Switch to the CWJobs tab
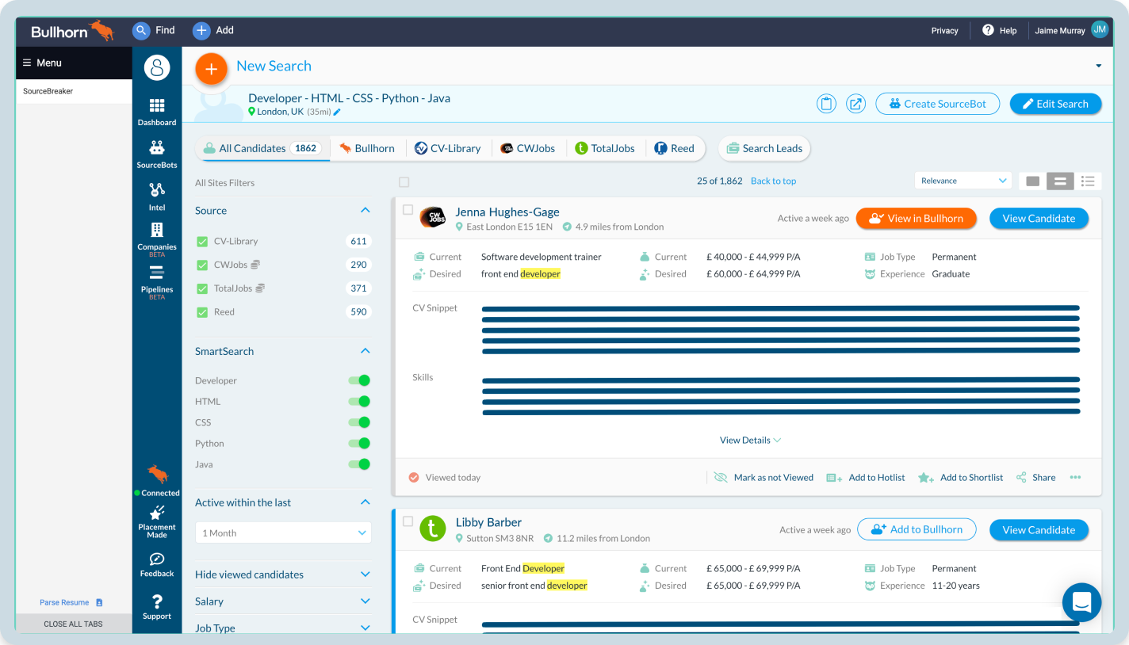1129x645 pixels. (x=527, y=148)
